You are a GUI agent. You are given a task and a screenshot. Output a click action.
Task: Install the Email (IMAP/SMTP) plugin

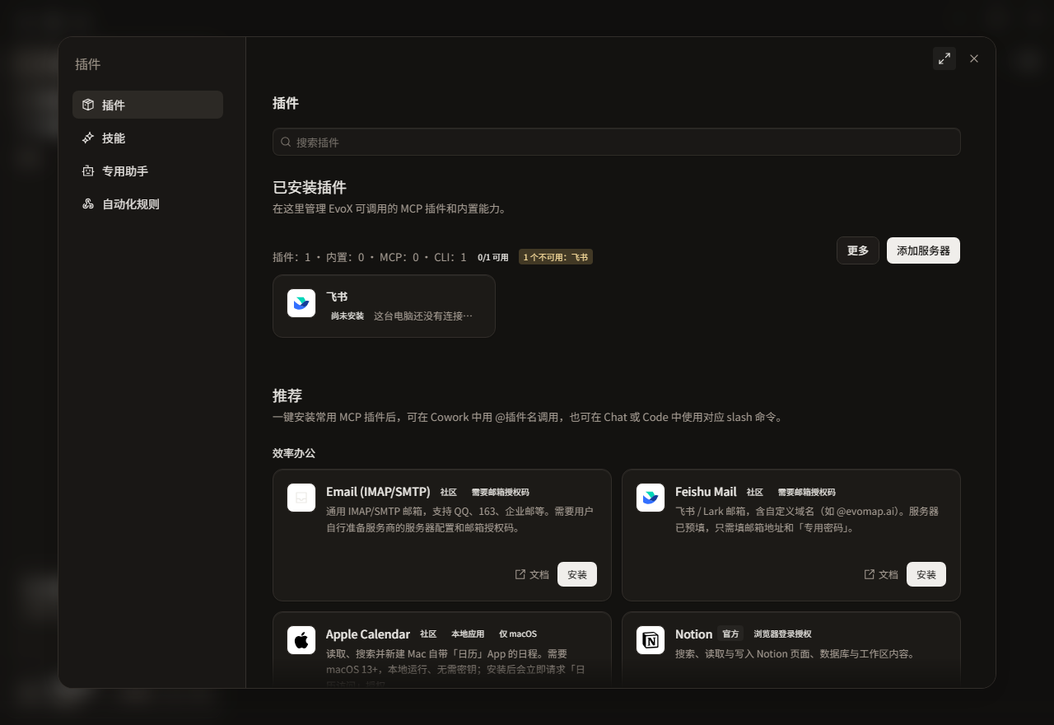577,574
